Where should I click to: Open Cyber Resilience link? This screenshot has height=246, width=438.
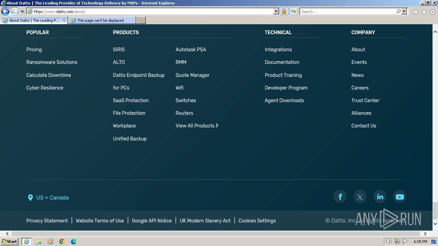45,88
